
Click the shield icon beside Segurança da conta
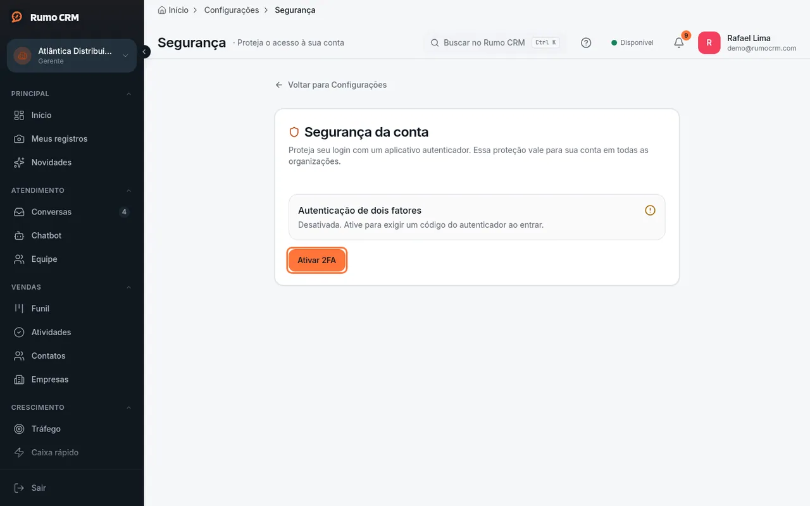(294, 132)
